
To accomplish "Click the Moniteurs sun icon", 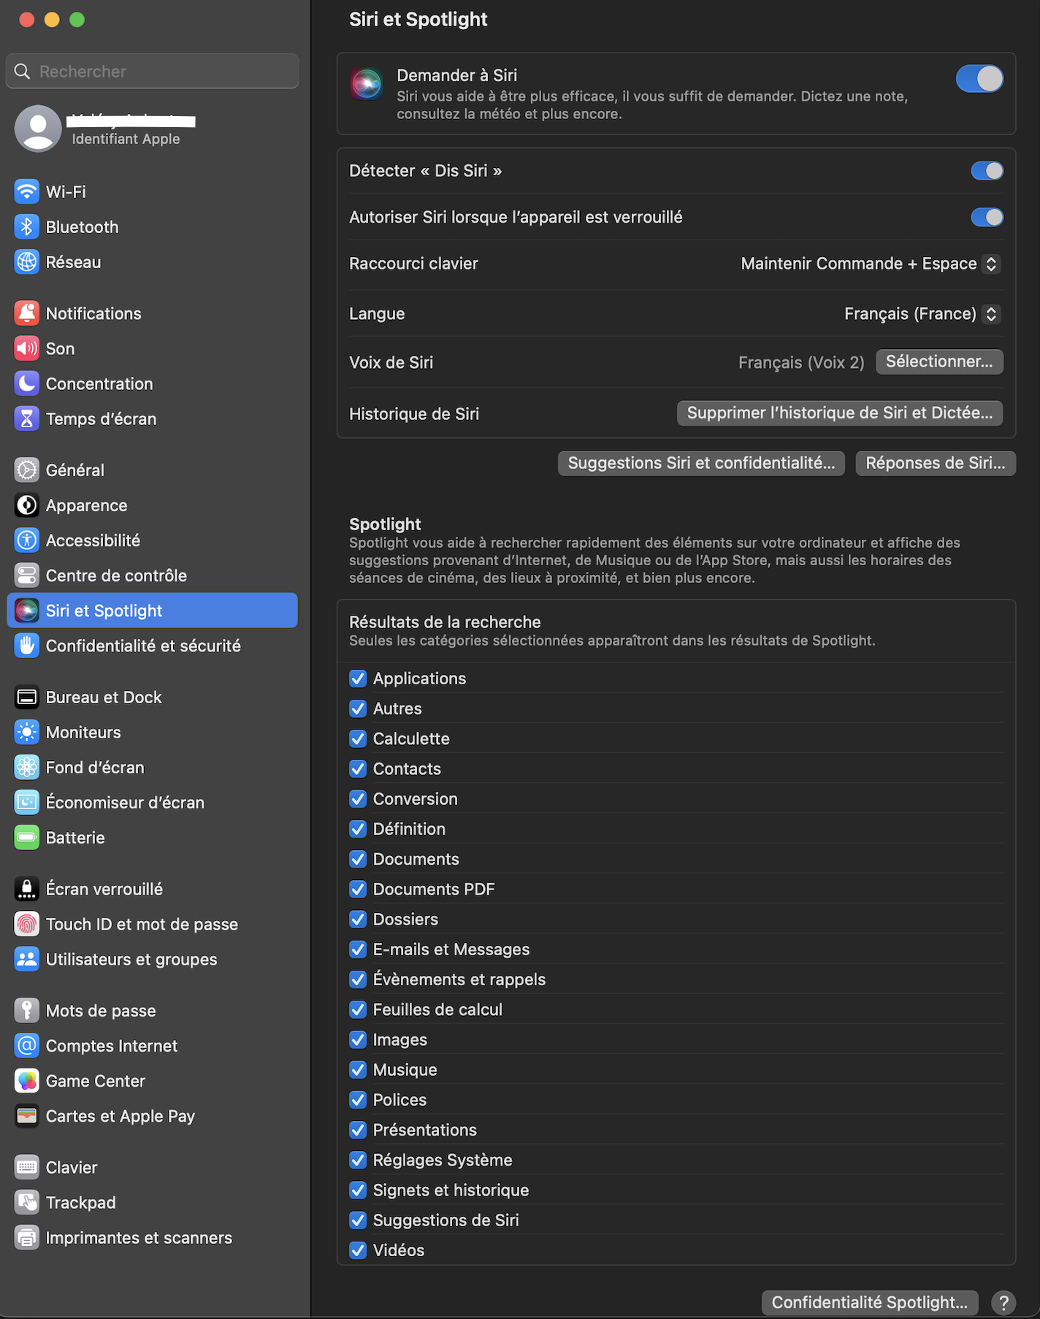I will [x=27, y=733].
